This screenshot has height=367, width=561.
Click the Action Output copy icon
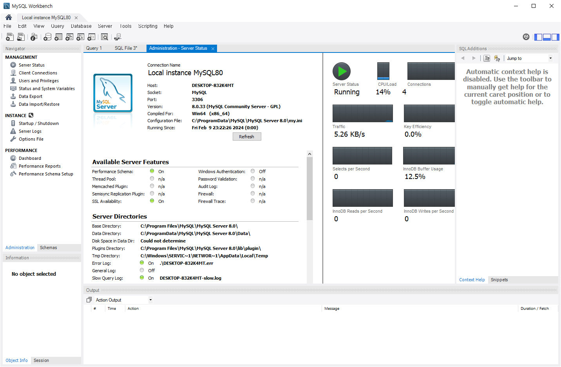click(89, 300)
